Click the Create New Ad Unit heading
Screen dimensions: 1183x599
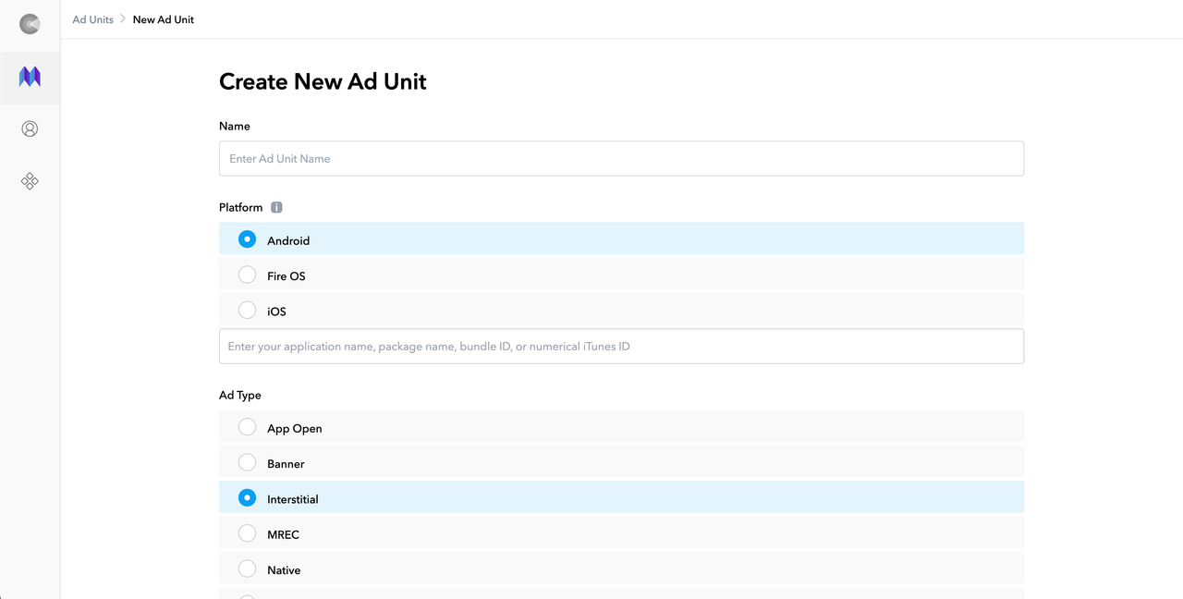pyautogui.click(x=323, y=81)
